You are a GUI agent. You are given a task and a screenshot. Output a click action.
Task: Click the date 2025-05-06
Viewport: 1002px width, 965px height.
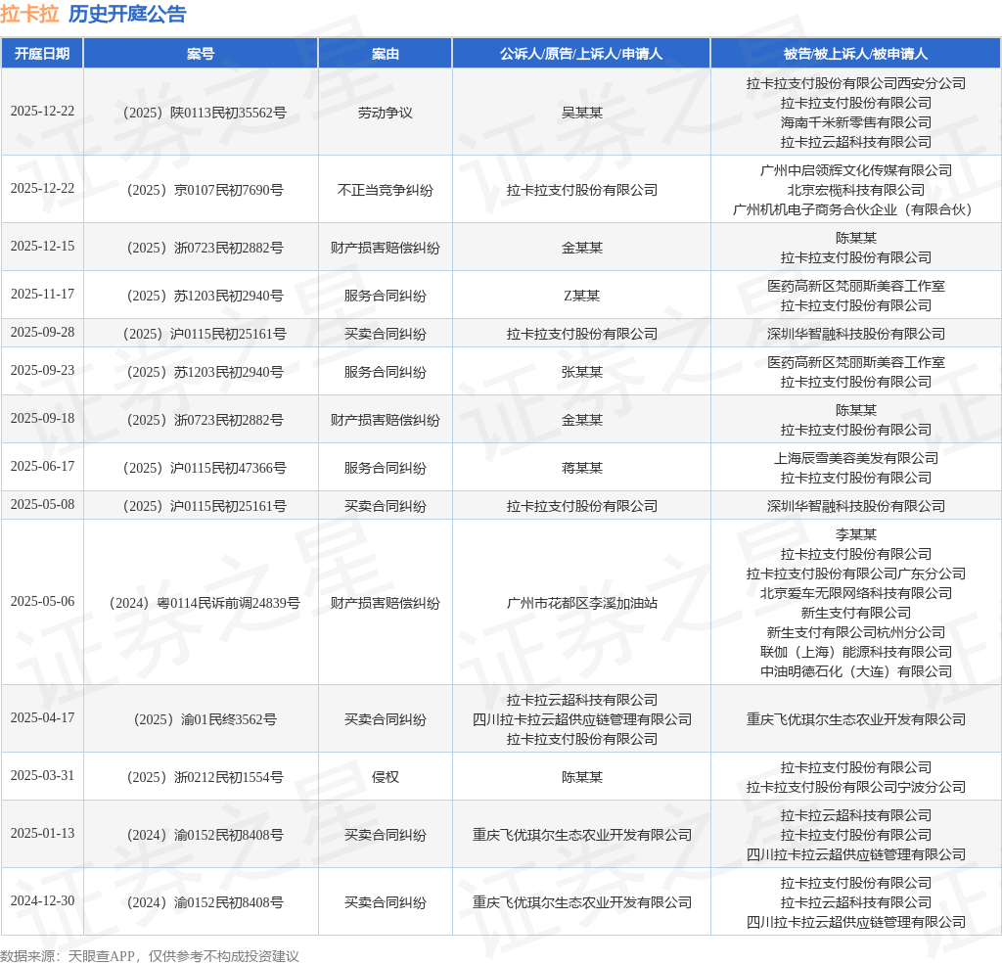click(x=42, y=601)
